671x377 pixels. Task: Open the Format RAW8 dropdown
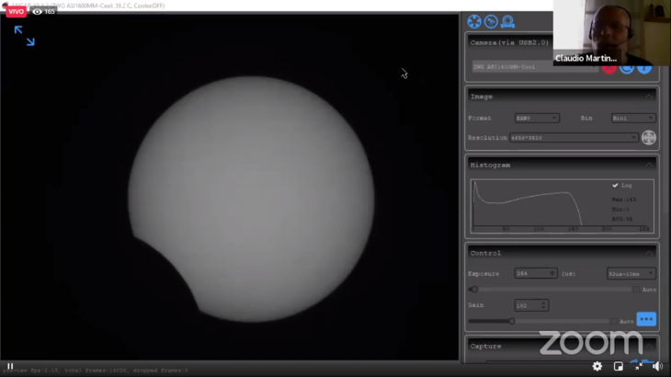coord(536,119)
